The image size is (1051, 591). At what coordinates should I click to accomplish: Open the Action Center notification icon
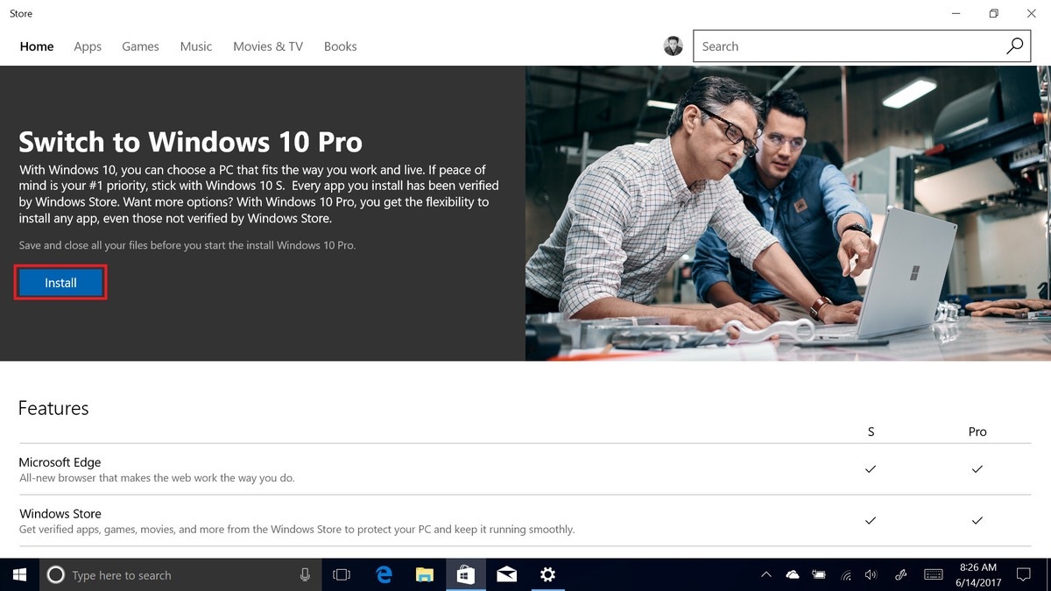(1023, 574)
